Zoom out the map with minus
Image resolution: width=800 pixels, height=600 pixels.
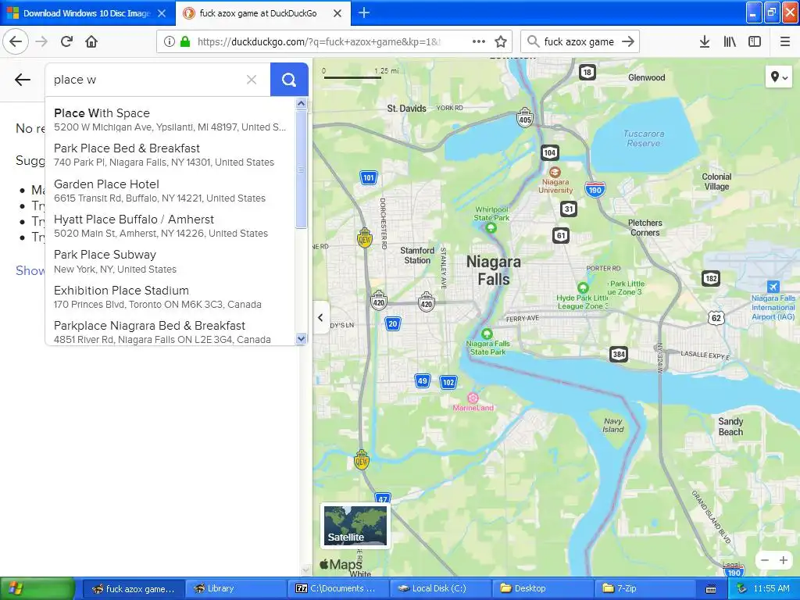tap(765, 560)
